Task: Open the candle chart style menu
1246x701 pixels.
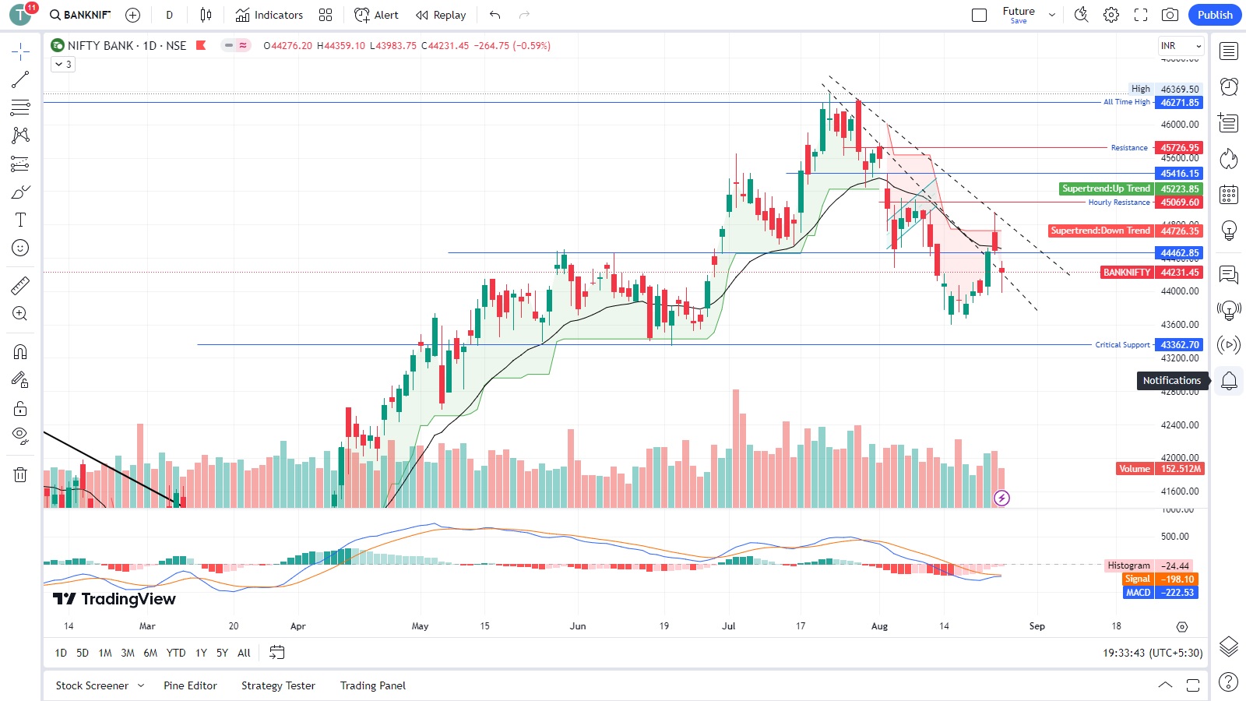Action: 206,15
